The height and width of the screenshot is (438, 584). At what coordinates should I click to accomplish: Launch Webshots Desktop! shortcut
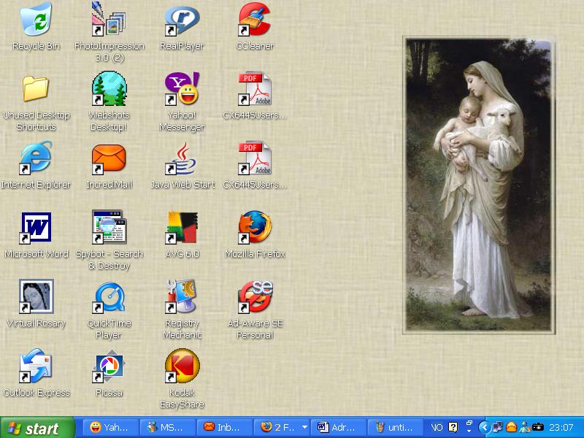coord(109,89)
